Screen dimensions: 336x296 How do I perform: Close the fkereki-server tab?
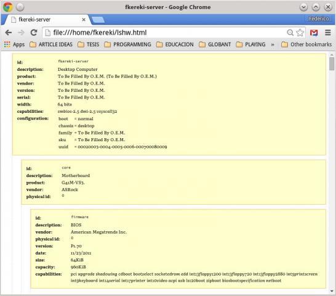84,20
